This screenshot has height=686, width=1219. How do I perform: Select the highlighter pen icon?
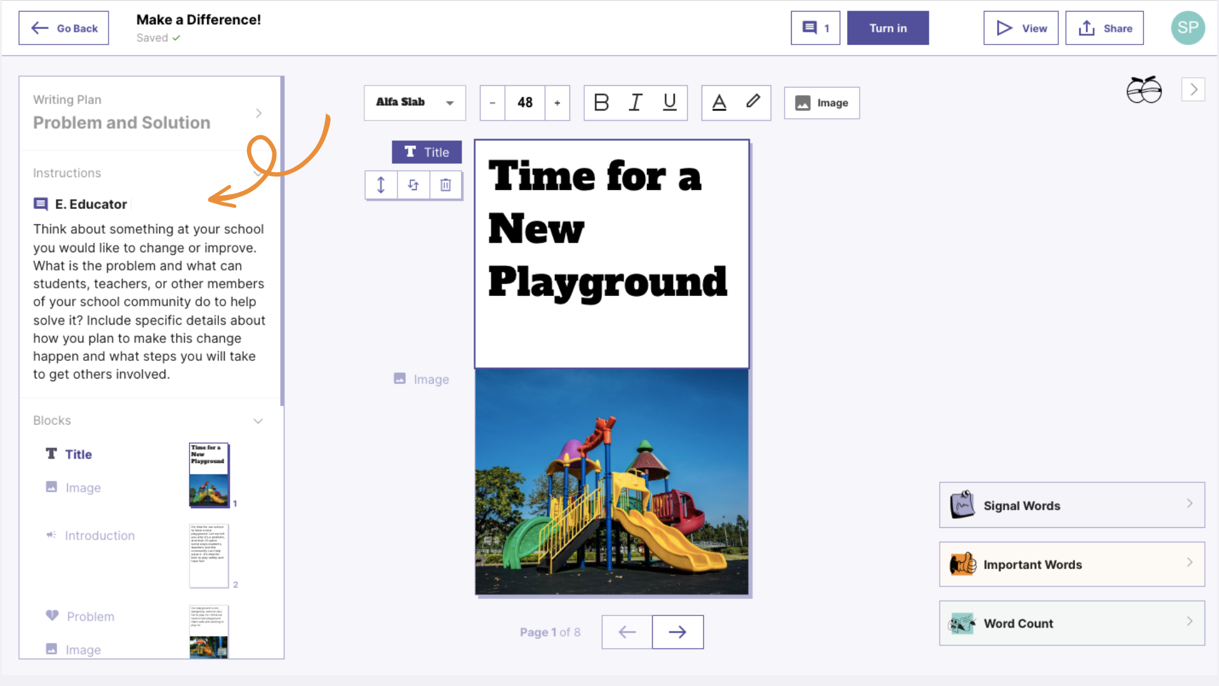753,102
